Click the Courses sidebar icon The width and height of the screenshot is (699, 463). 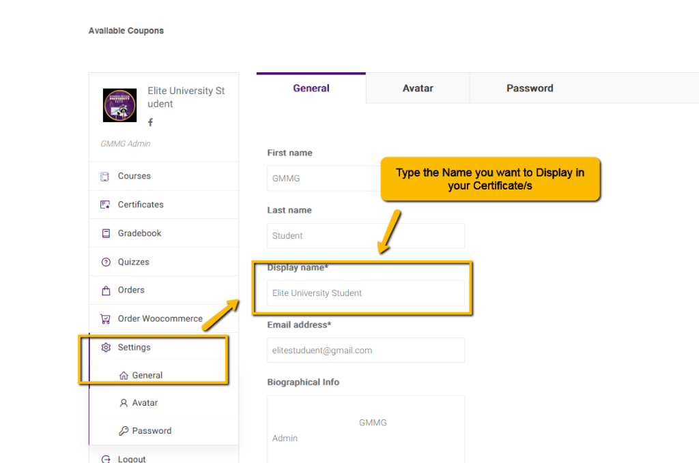pyautogui.click(x=105, y=176)
